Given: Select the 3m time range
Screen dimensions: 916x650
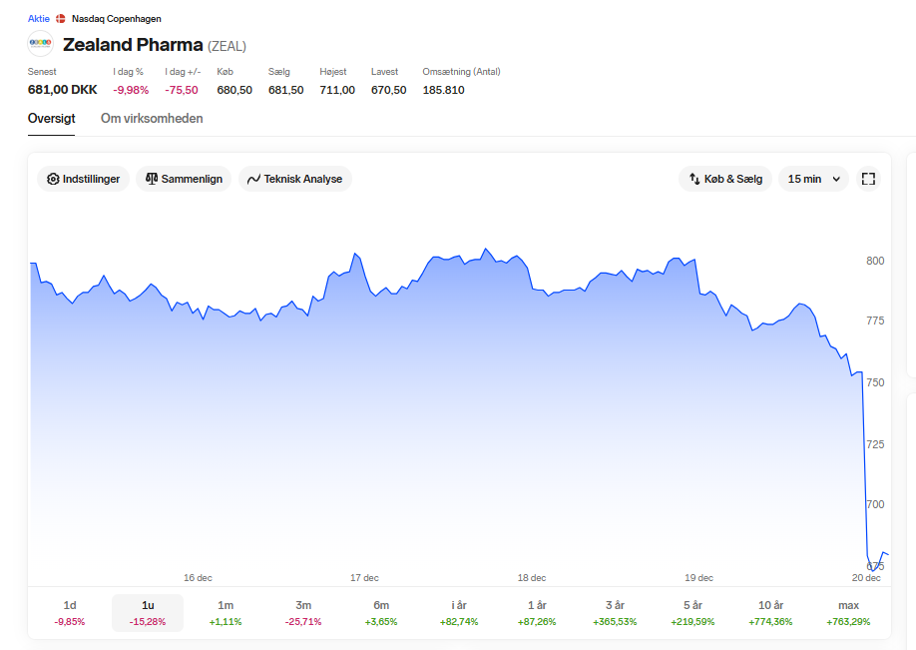Looking at the screenshot, I should pyautogui.click(x=303, y=613).
